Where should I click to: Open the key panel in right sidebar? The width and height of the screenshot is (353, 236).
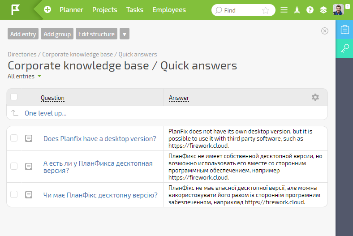(x=344, y=48)
